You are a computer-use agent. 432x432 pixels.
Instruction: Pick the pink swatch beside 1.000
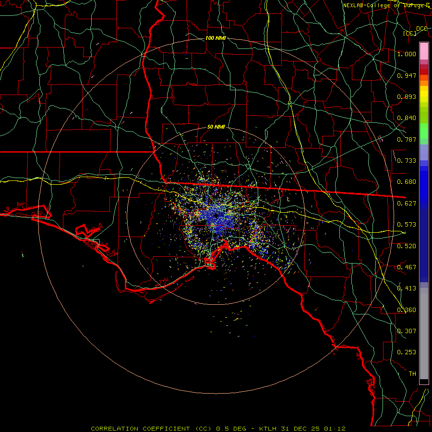(424, 51)
